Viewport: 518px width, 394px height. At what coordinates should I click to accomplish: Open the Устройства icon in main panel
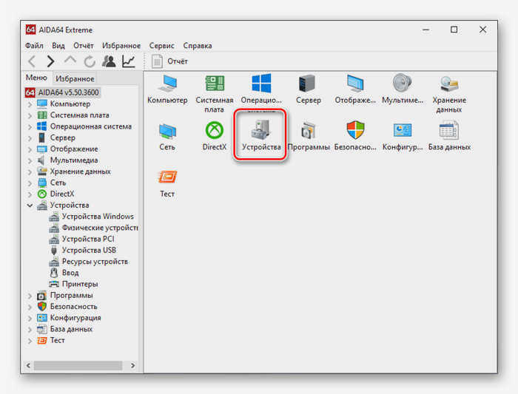(x=261, y=136)
